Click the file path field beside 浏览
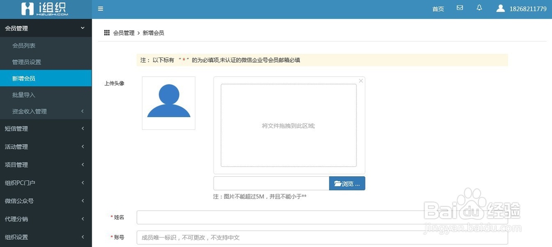 click(271, 183)
